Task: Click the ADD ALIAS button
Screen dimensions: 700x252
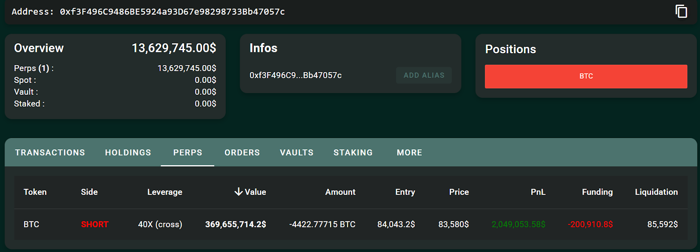Action: click(x=423, y=75)
